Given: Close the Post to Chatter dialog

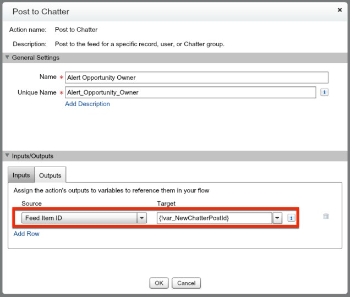Looking at the screenshot, I should tap(340, 10).
